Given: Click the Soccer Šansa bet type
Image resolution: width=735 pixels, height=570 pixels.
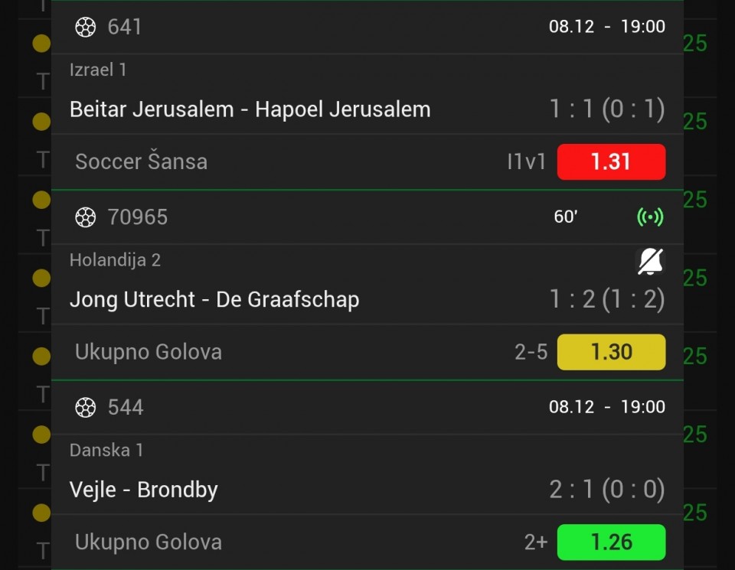Looking at the screenshot, I should 141,161.
